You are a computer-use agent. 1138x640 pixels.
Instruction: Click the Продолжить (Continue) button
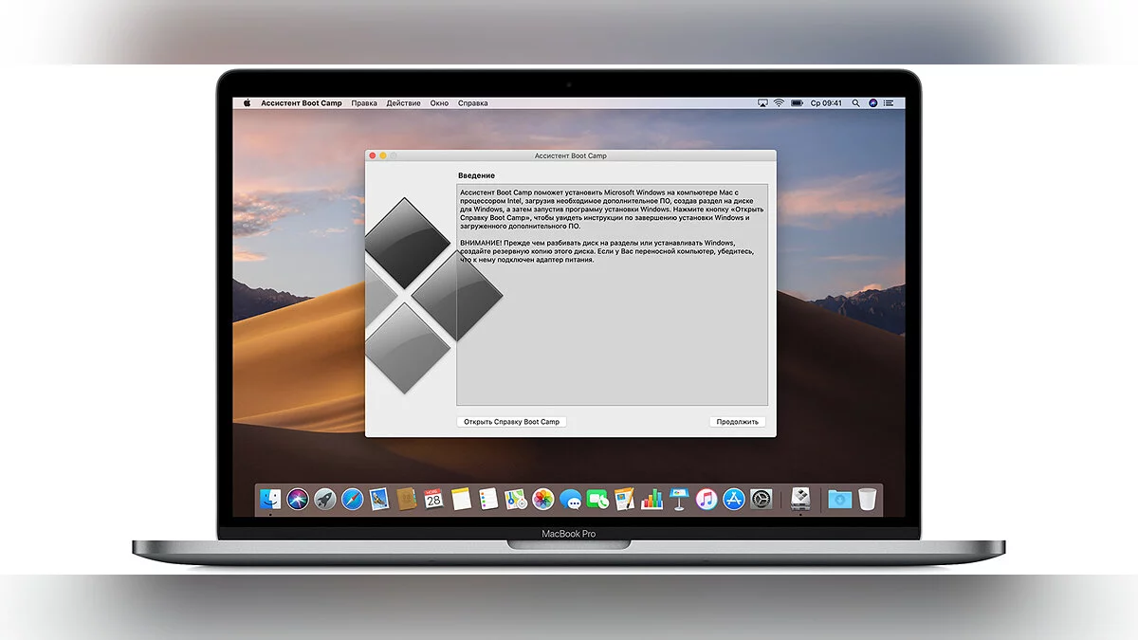737,422
